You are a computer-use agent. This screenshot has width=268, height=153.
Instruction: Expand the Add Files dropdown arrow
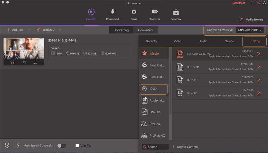[x=29, y=30]
